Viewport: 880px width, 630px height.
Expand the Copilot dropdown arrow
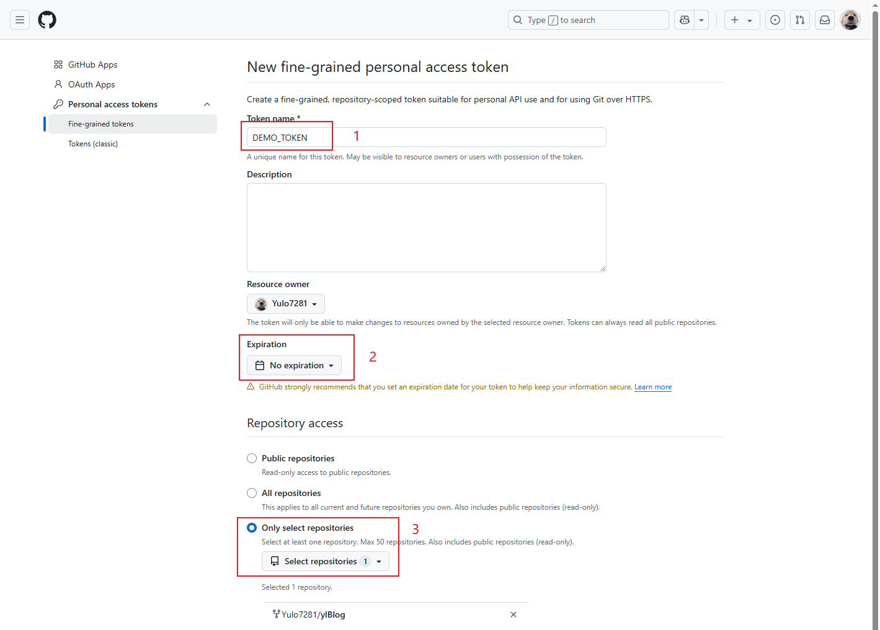701,20
